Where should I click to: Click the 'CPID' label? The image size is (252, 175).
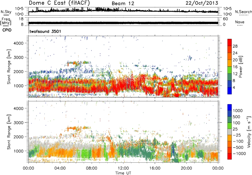tap(7, 30)
